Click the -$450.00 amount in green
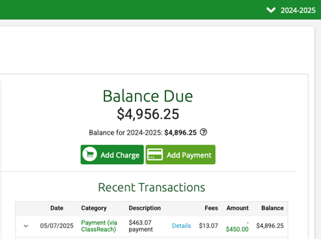The height and width of the screenshot is (239, 321). (237, 226)
